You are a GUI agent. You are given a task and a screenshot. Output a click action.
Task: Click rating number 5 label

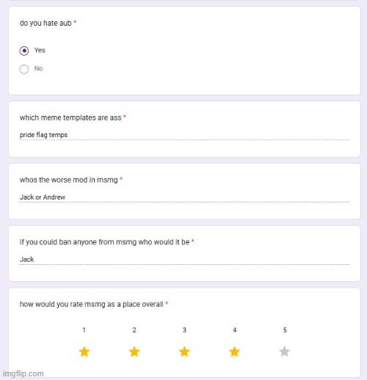[285, 330]
